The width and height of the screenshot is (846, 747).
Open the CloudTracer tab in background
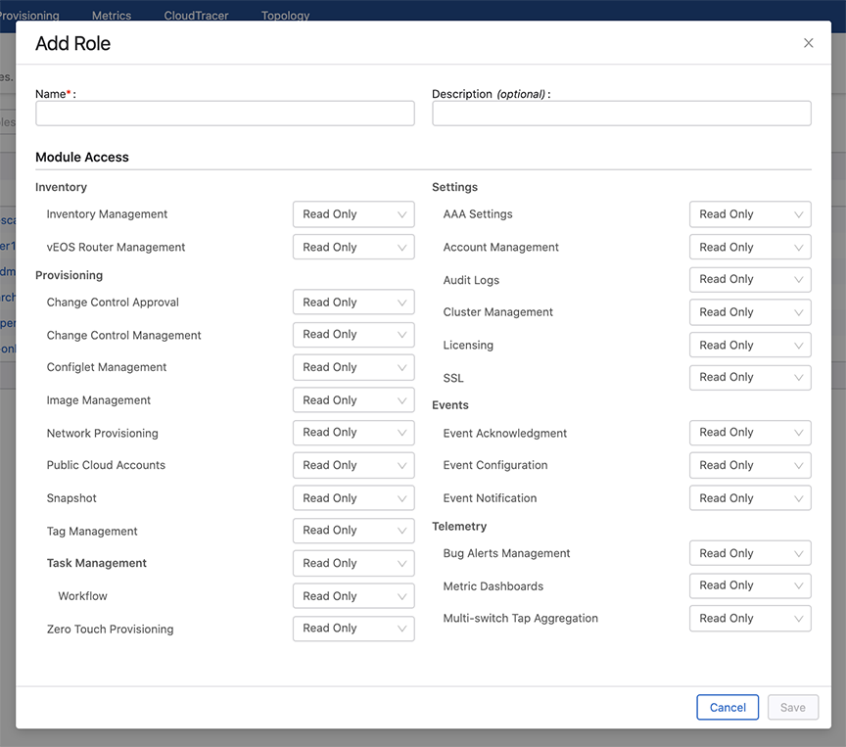[x=196, y=15]
